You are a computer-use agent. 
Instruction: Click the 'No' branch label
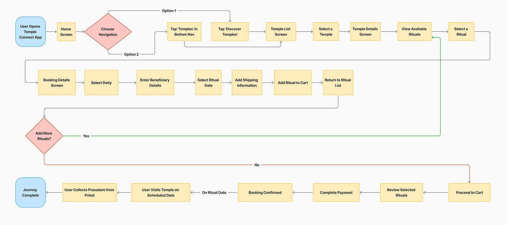point(257,165)
